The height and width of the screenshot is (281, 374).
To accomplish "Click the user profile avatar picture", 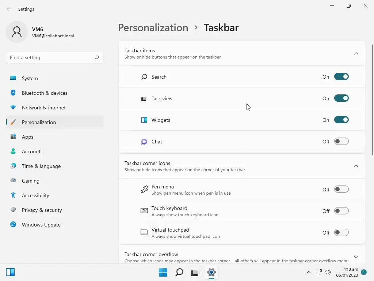I will (17, 32).
